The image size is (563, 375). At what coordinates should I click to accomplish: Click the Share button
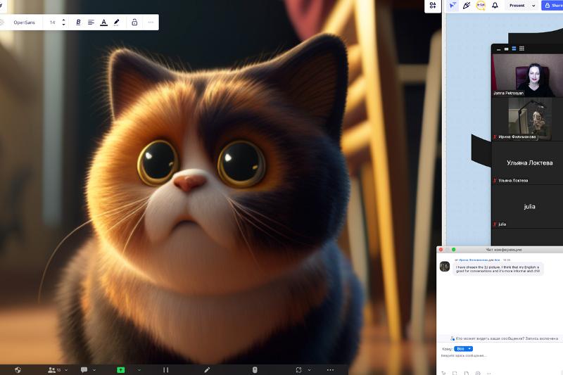(x=553, y=6)
